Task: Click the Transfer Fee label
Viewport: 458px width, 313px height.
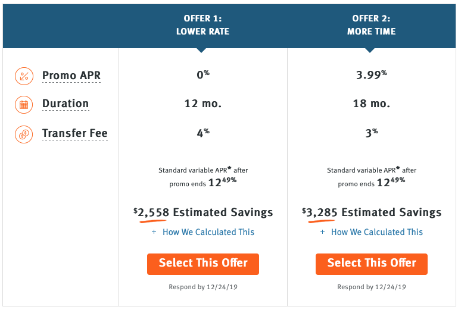Action: click(75, 133)
